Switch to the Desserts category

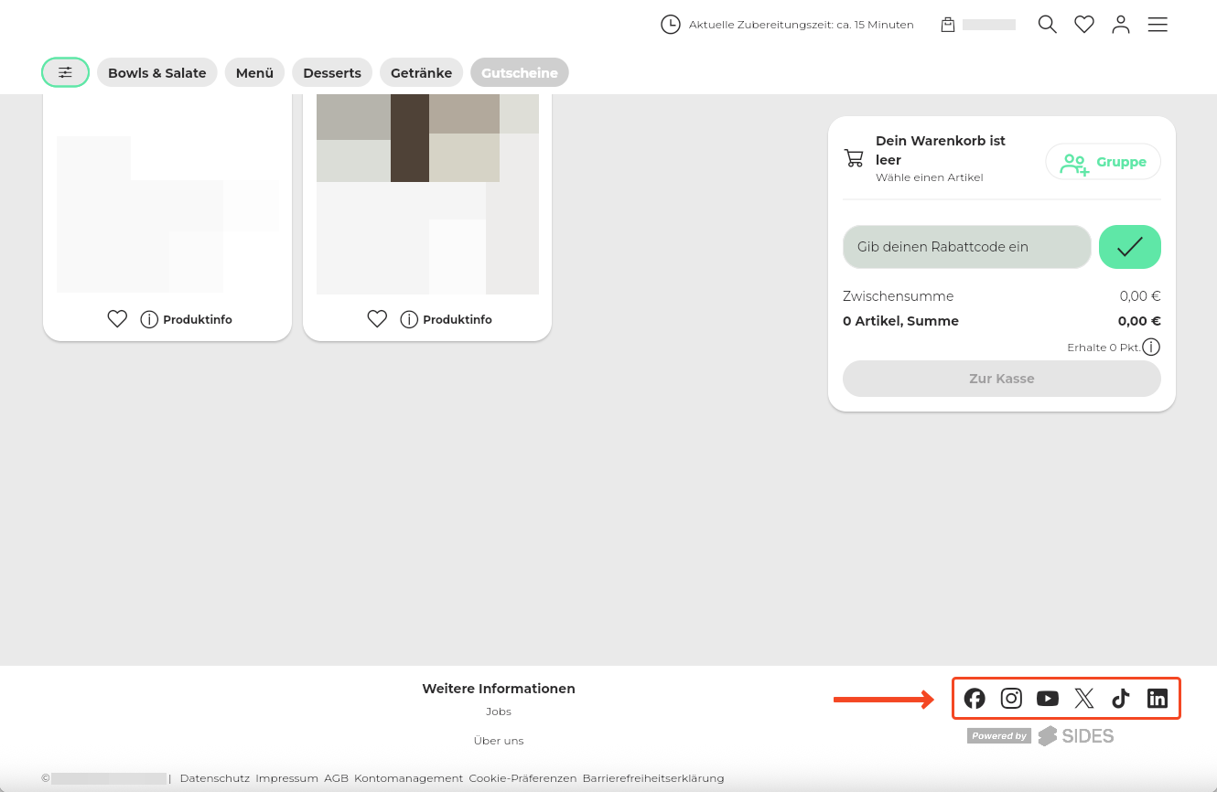332,73
